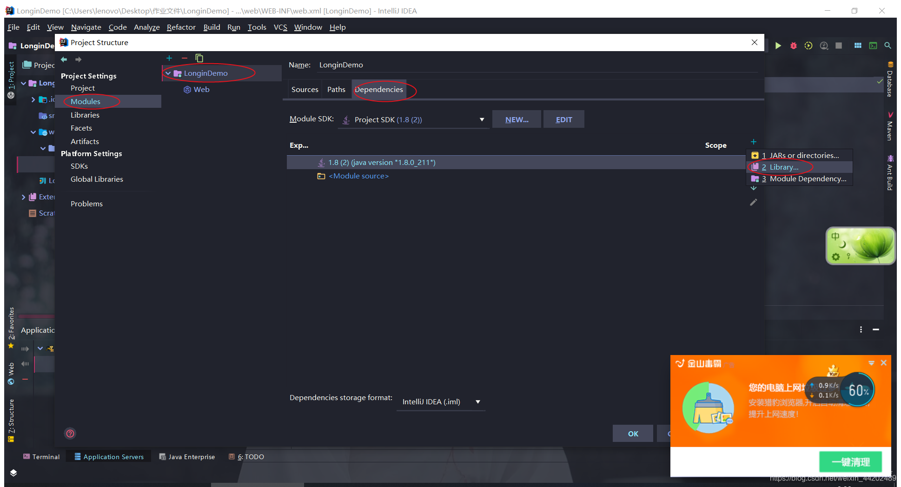This screenshot has height=487, width=901.
Task: Select Libraries under Project Settings
Action: point(85,115)
